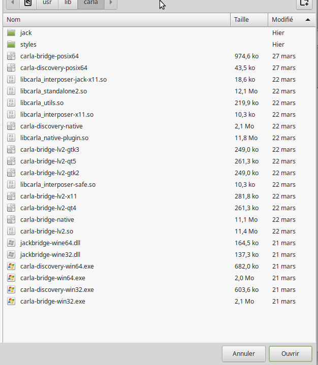Click the styles folder icon
The height and width of the screenshot is (365, 318).
[11, 45]
